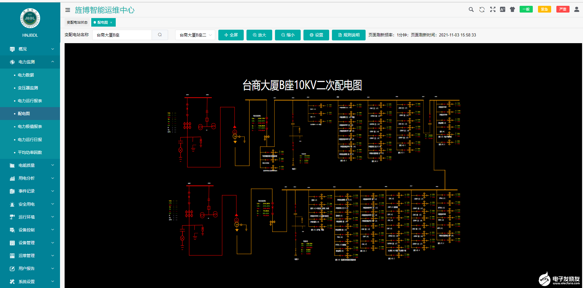Click the refresh icon in the header

point(482,9)
